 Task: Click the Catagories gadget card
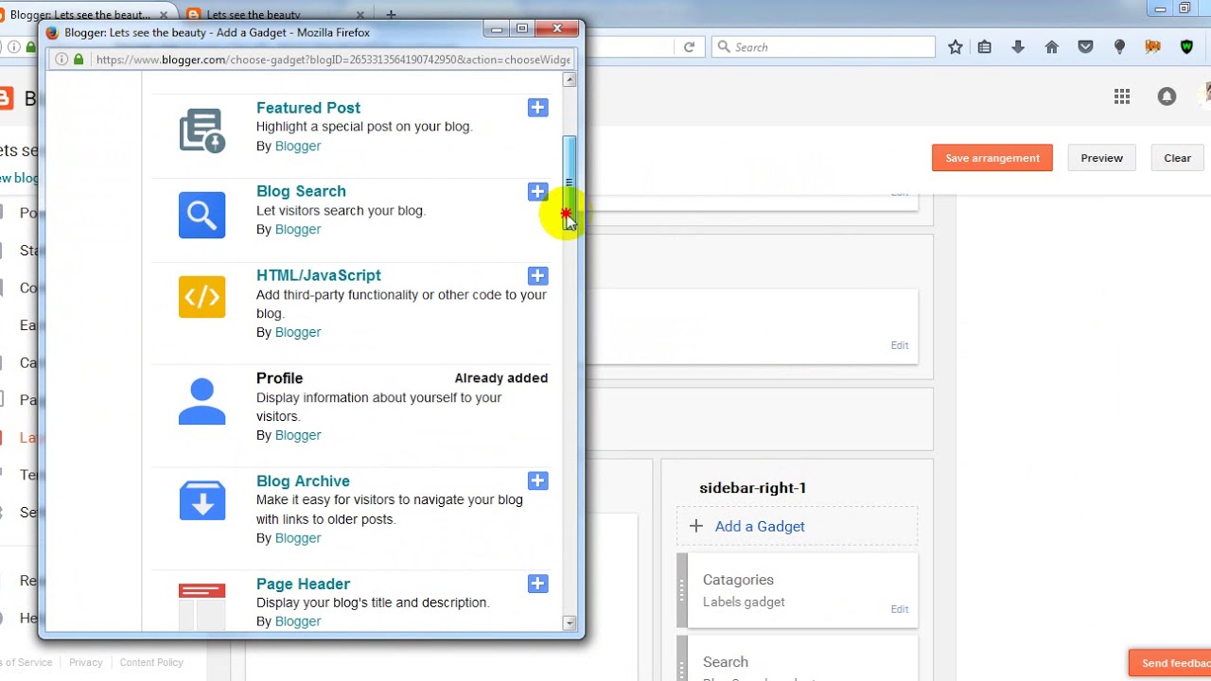tap(797, 590)
